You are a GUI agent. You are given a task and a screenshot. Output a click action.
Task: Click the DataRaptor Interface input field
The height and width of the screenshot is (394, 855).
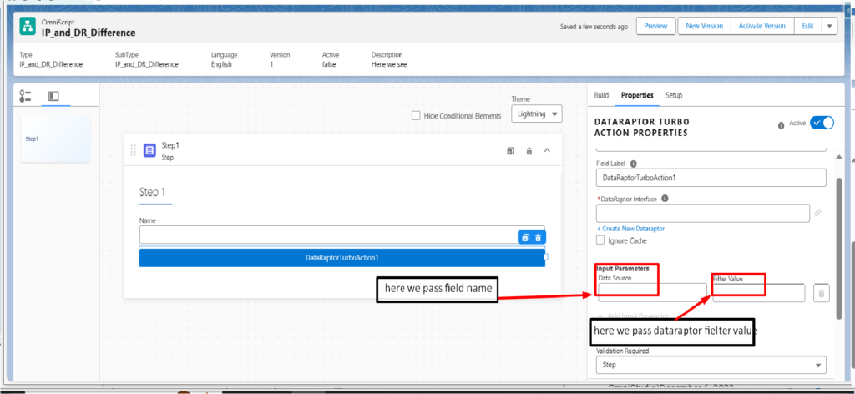[703, 213]
